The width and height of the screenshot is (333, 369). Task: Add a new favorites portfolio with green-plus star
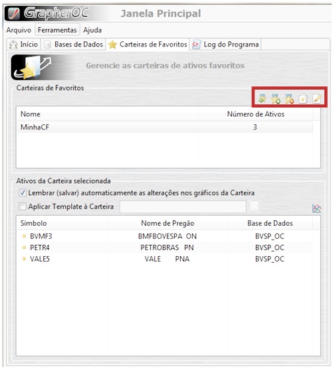point(275,99)
